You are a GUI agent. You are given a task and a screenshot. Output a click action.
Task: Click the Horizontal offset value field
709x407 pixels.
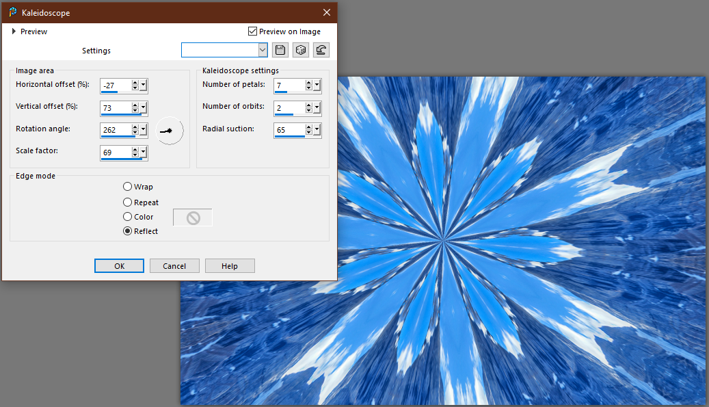click(116, 85)
